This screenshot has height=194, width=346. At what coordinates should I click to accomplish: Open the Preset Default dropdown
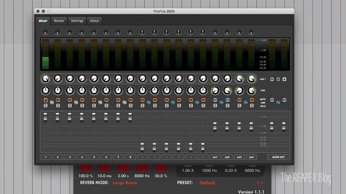(x=207, y=183)
